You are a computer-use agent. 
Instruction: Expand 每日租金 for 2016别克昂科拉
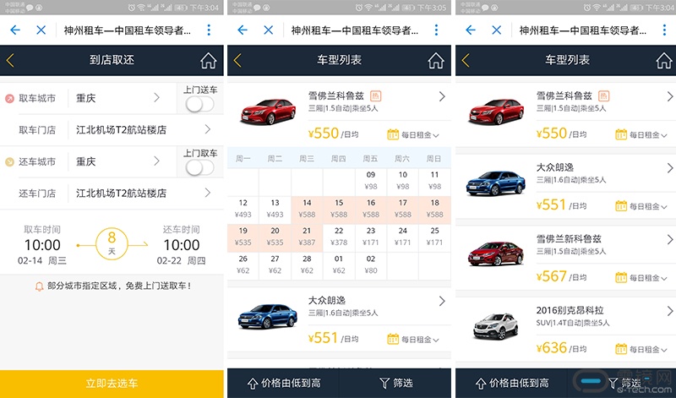648,350
